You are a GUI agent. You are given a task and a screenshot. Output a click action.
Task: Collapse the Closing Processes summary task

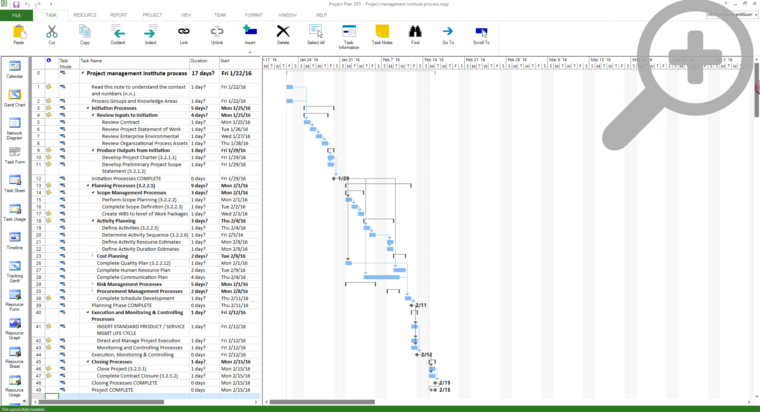(x=88, y=362)
